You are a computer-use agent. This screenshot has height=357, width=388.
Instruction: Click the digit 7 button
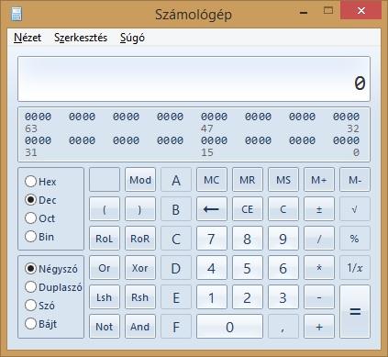pyautogui.click(x=212, y=239)
